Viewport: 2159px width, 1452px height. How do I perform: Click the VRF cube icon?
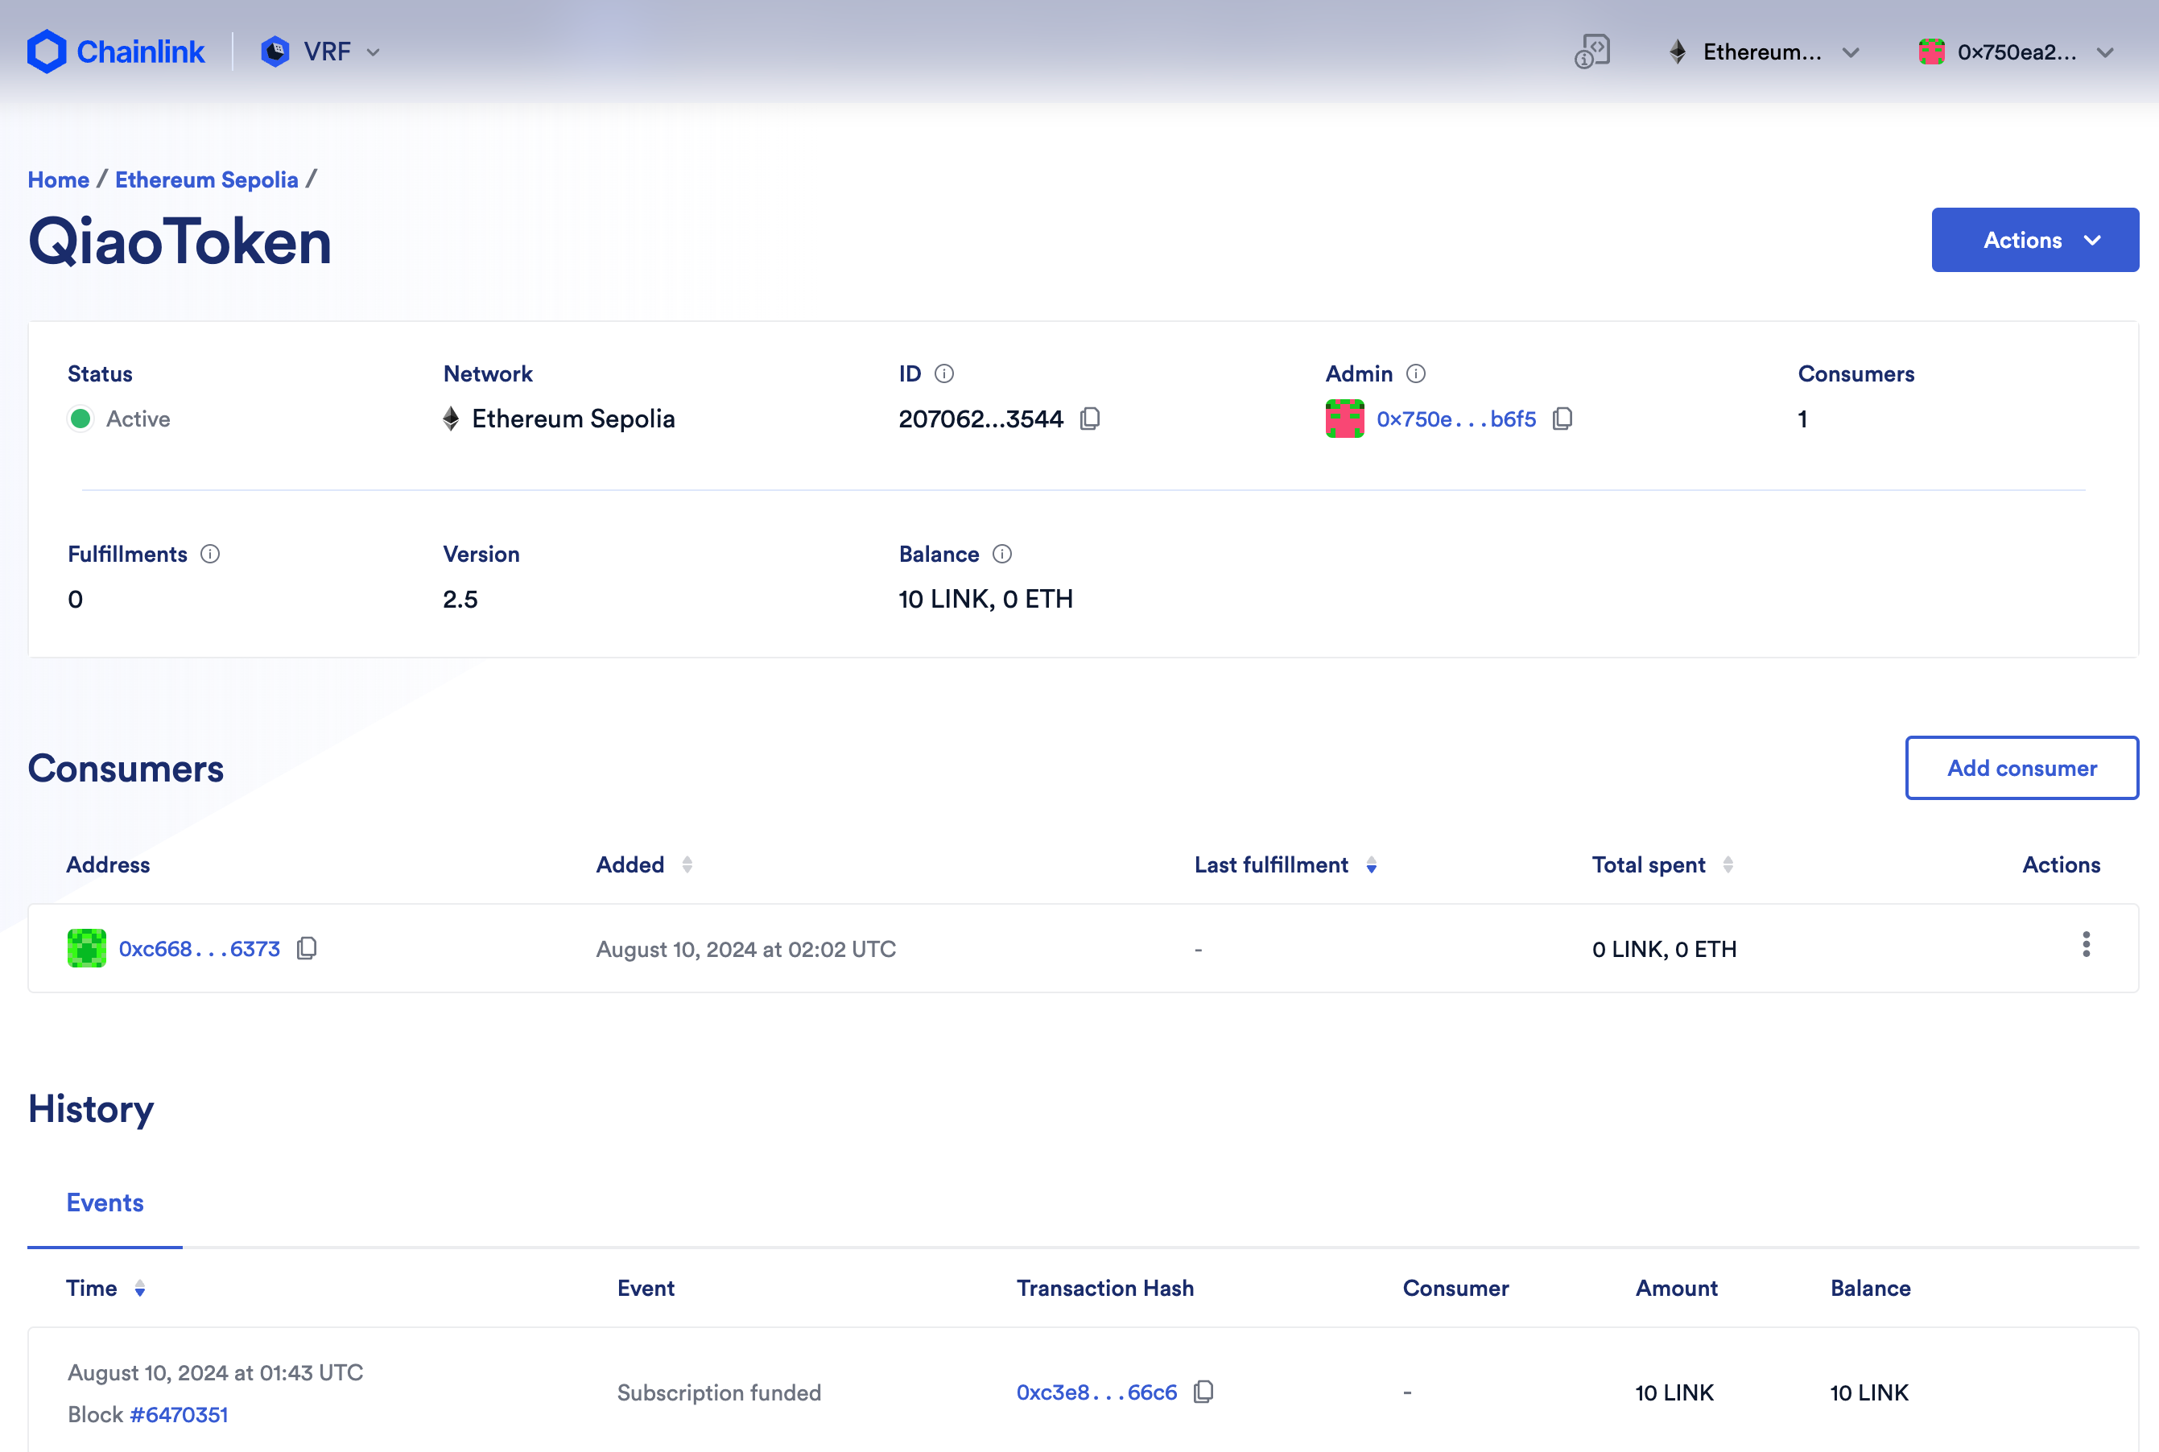pos(275,52)
